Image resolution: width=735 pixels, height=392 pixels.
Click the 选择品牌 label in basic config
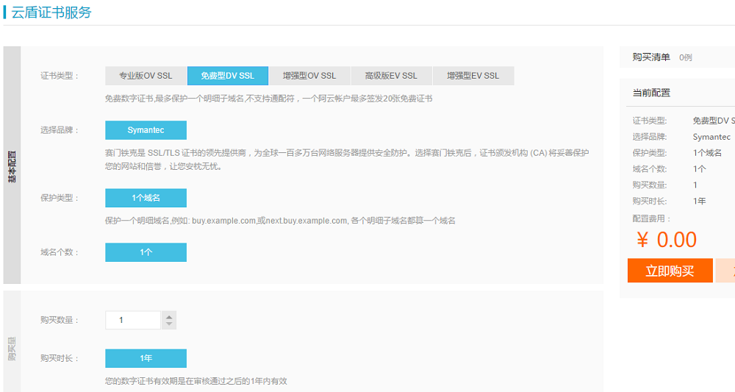pyautogui.click(x=59, y=130)
